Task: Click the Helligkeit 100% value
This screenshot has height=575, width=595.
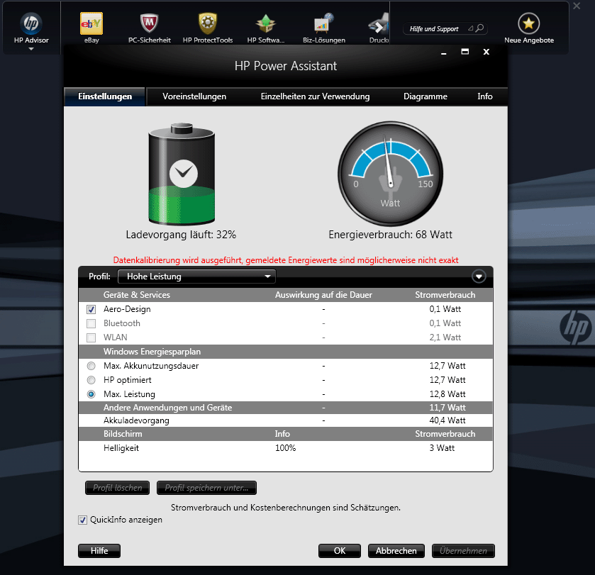Action: click(285, 448)
